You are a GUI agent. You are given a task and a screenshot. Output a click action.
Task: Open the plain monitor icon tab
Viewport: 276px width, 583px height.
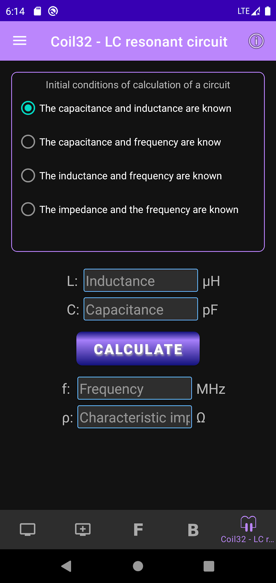click(x=28, y=529)
